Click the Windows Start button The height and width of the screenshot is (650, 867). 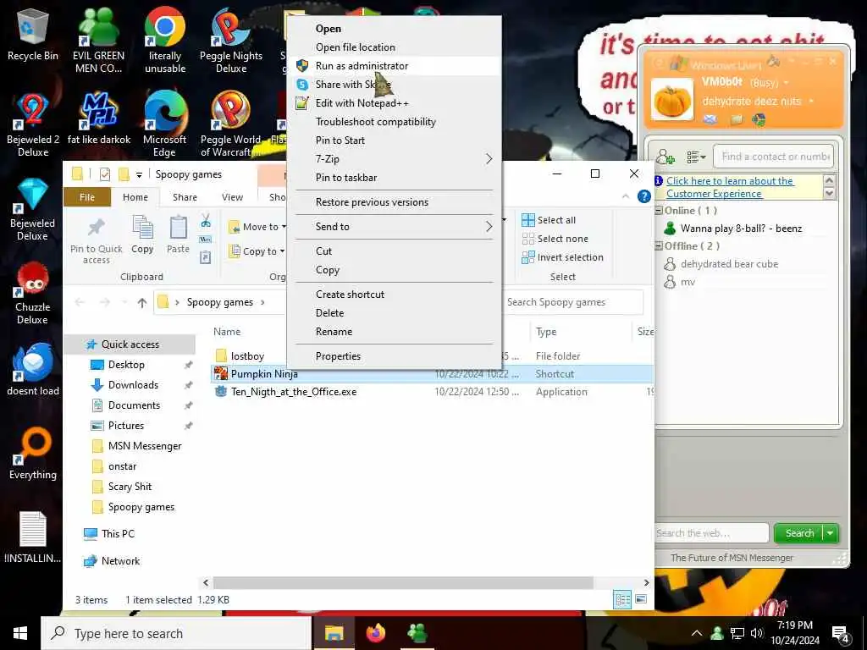(20, 633)
